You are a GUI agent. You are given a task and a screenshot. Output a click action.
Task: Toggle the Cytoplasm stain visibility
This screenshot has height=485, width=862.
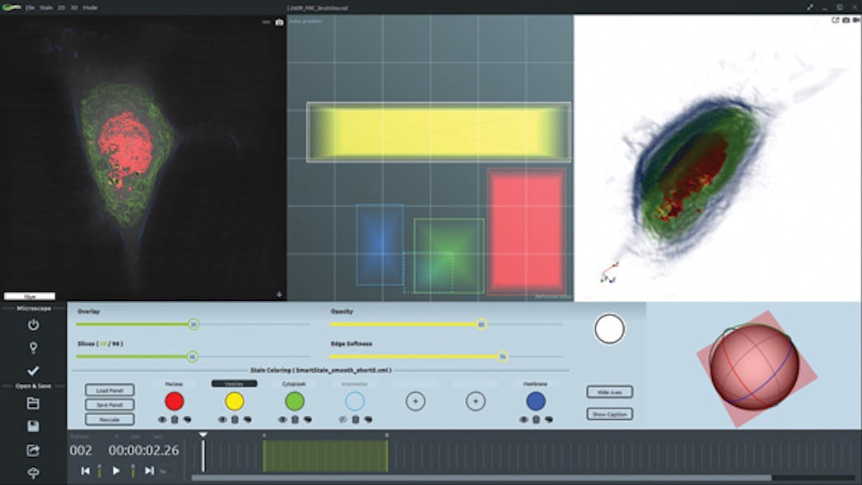coord(283,418)
